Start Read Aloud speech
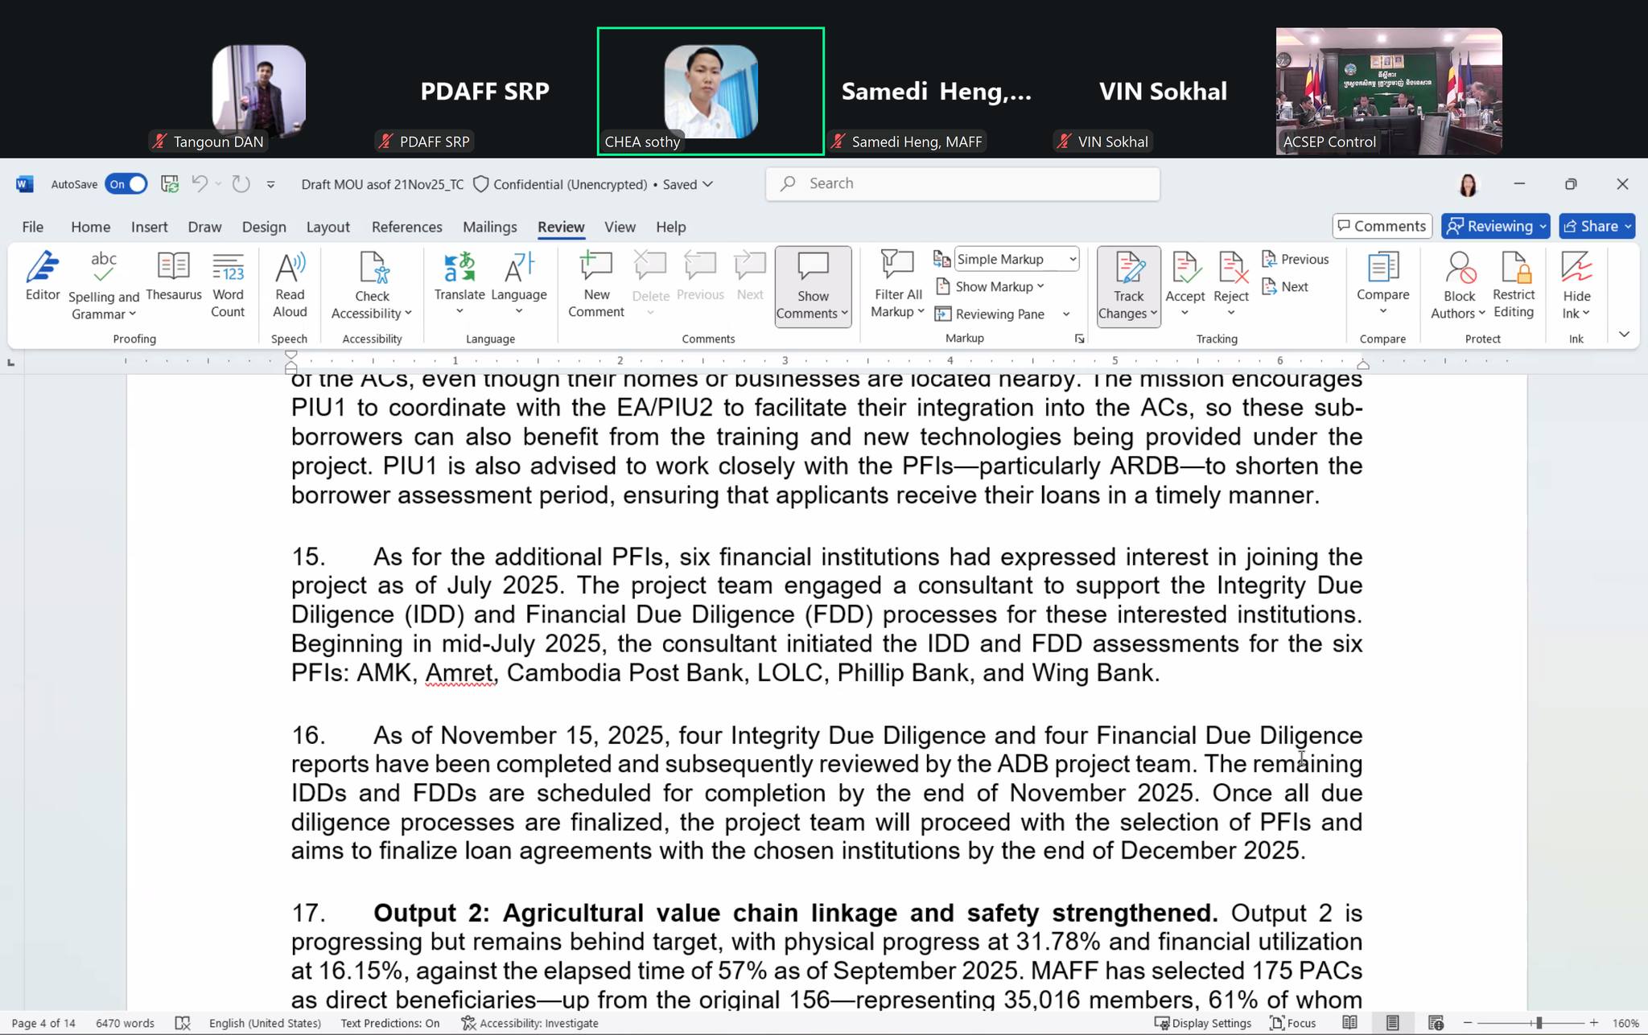This screenshot has width=1648, height=1035. [290, 283]
